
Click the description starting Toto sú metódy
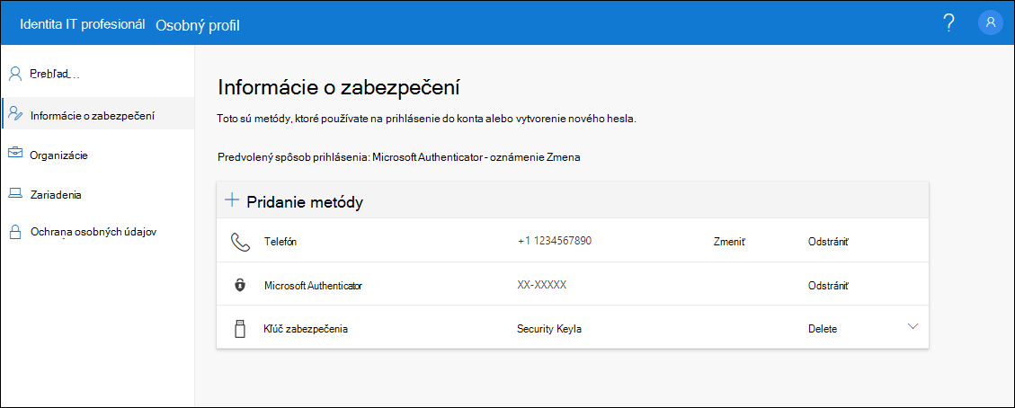pyautogui.click(x=428, y=120)
